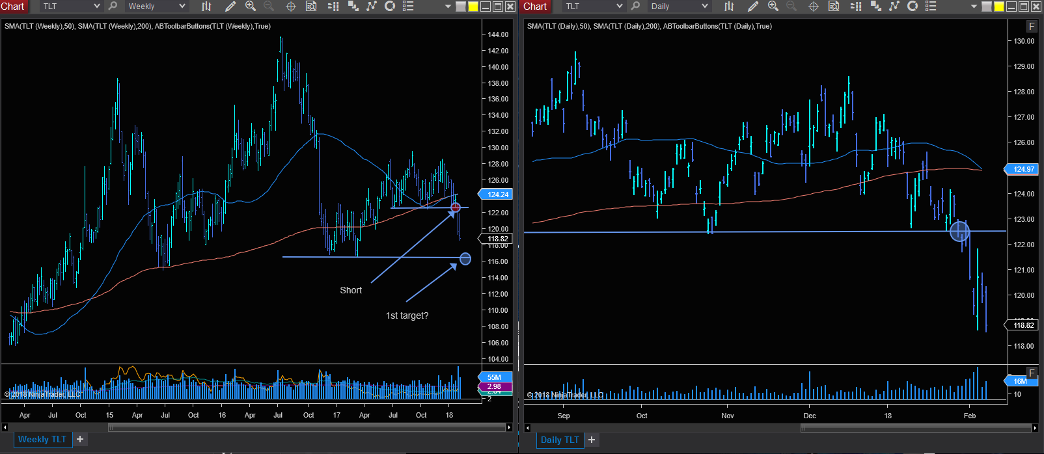Image resolution: width=1044 pixels, height=454 pixels.
Task: Click the '1st target?' text annotation
Action: coord(407,315)
